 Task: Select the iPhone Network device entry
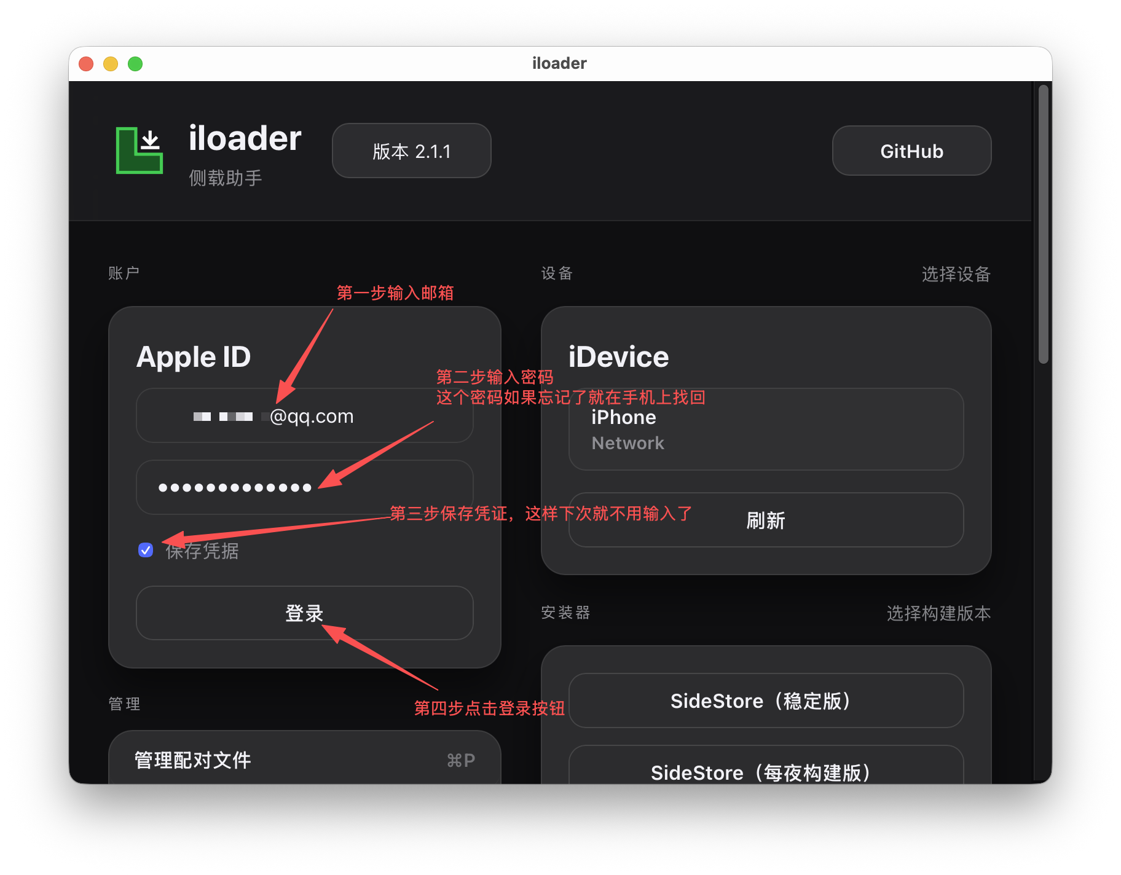pyautogui.click(x=765, y=430)
